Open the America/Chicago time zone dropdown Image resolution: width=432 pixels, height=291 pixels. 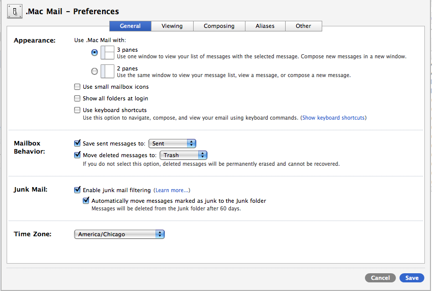pos(119,234)
